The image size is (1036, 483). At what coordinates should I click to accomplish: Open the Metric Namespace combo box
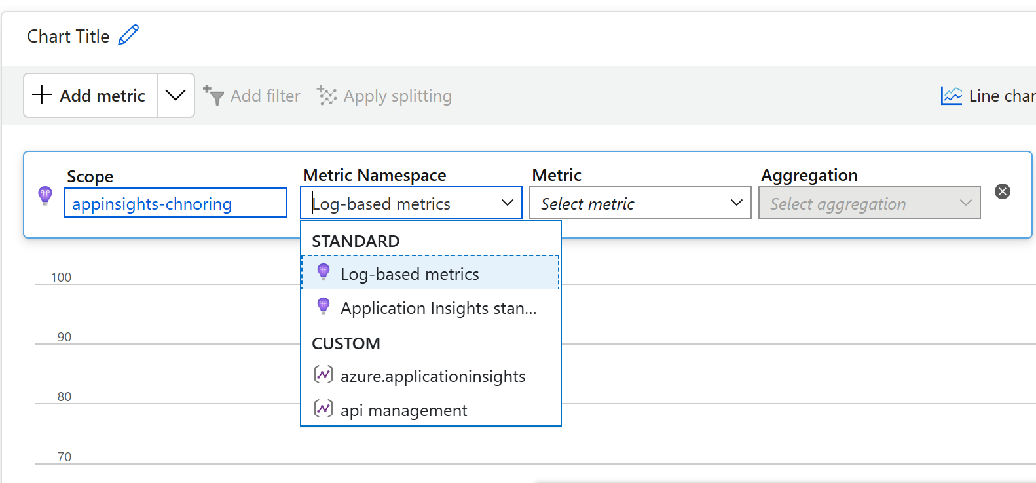pos(411,203)
